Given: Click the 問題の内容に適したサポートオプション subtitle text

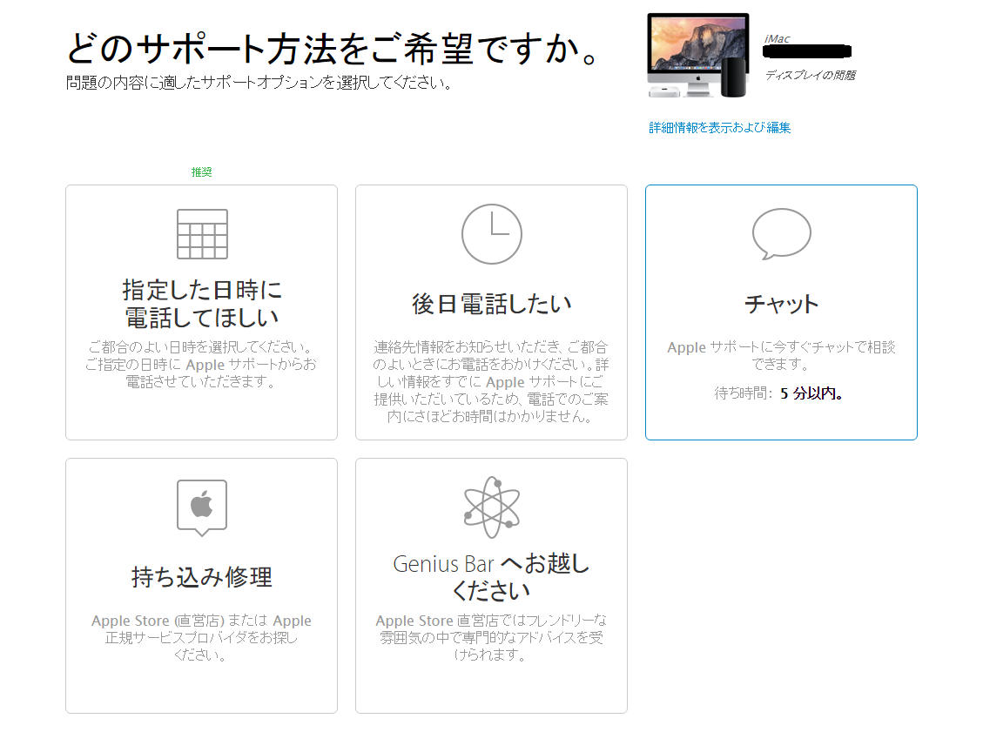Looking at the screenshot, I should pyautogui.click(x=259, y=83).
